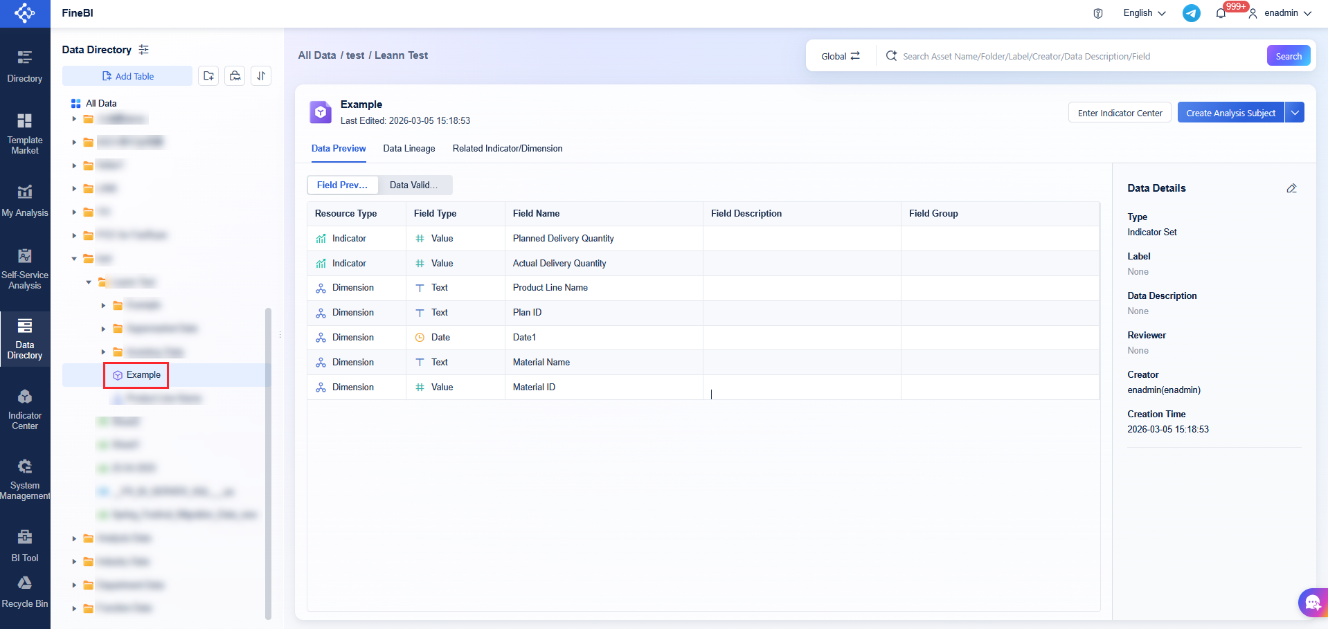Switch to the Data Preview tab
Viewport: 1328px width, 629px height.
click(x=339, y=149)
